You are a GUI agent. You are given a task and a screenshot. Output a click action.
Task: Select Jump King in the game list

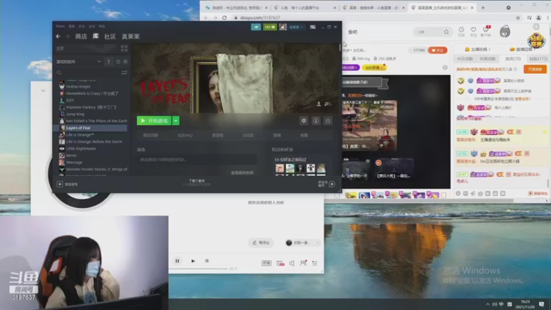[75, 114]
